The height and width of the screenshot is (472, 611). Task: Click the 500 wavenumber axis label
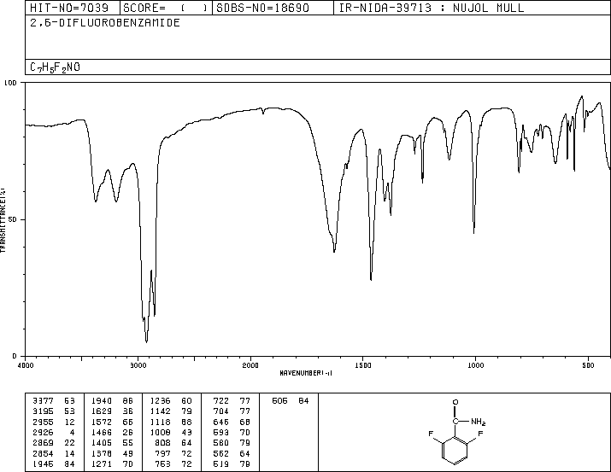point(588,365)
